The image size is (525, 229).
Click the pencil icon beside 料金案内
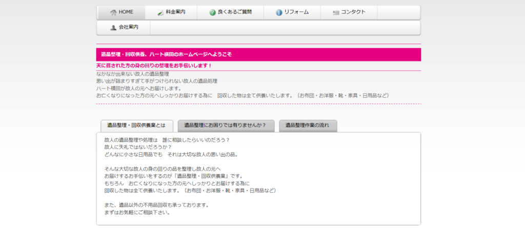pos(160,12)
